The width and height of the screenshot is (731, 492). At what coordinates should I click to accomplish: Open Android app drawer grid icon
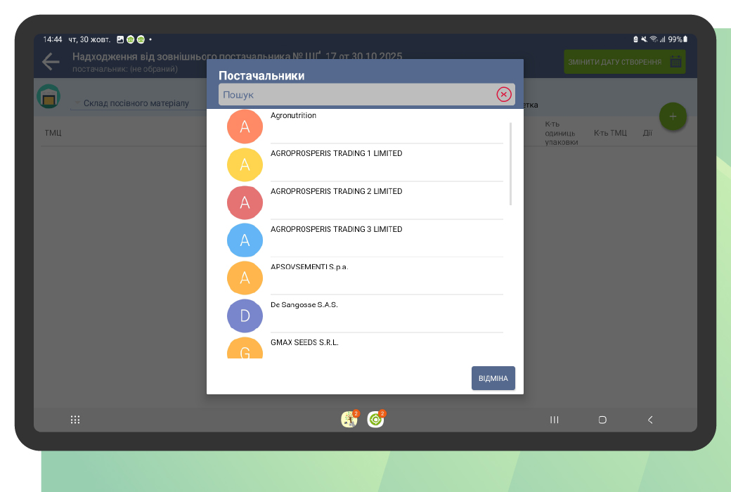[75, 420]
